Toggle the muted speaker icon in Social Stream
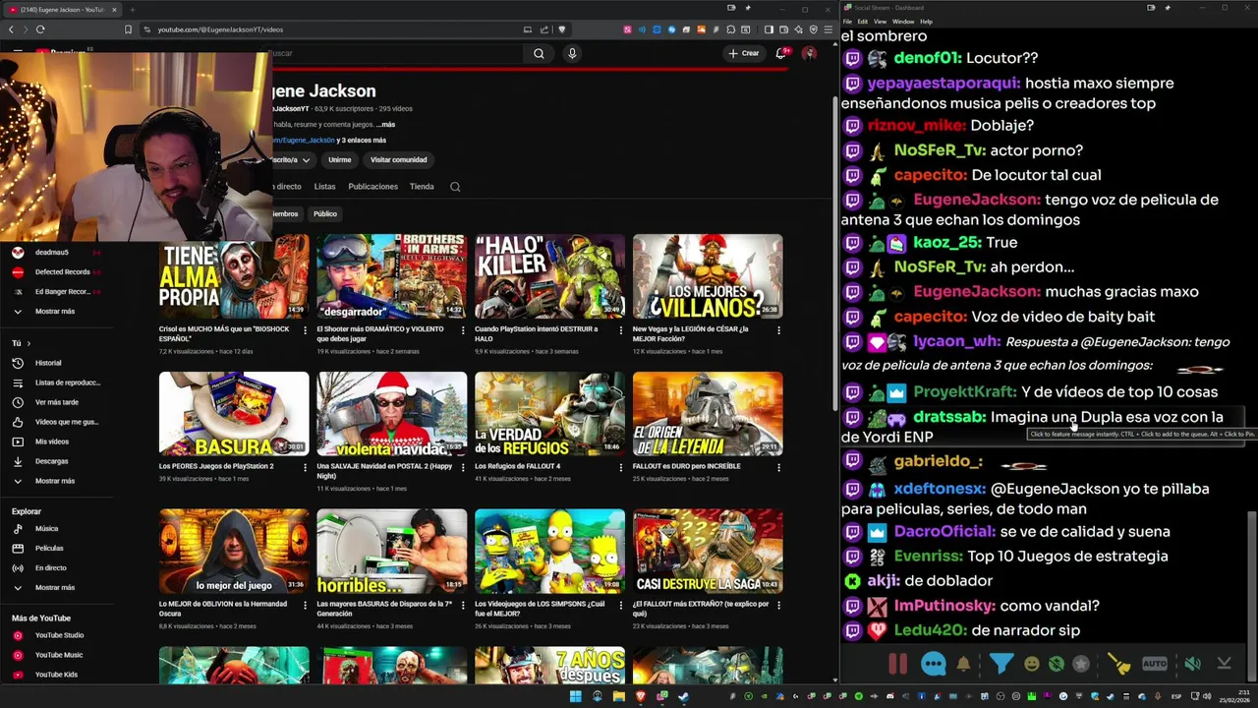 pos(1192,664)
